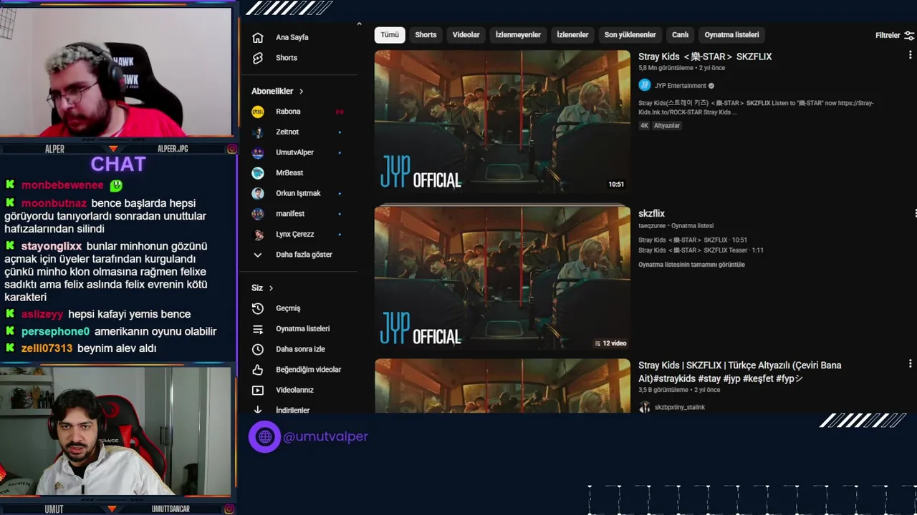Click chat username persephone0
917x515 pixels.
pos(55,332)
